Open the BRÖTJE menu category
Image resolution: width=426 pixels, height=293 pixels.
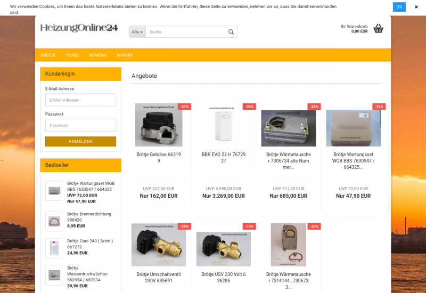[x=48, y=55]
